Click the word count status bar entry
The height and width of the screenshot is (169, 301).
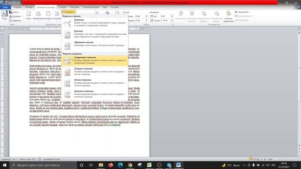tap(27, 159)
